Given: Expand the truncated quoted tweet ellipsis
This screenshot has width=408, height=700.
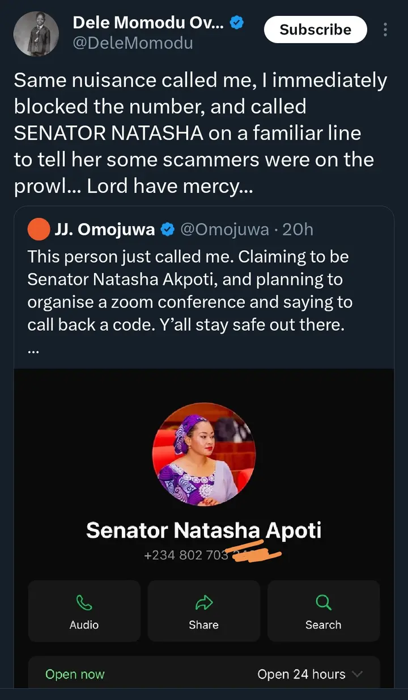Looking at the screenshot, I should (33, 349).
